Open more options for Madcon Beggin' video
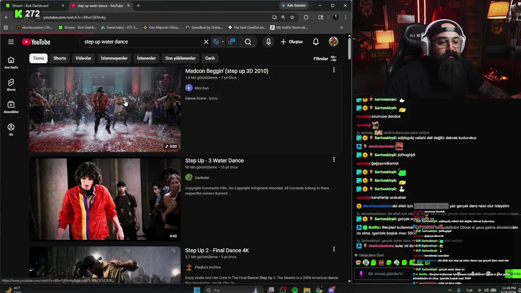521x293 pixels. coord(334,70)
